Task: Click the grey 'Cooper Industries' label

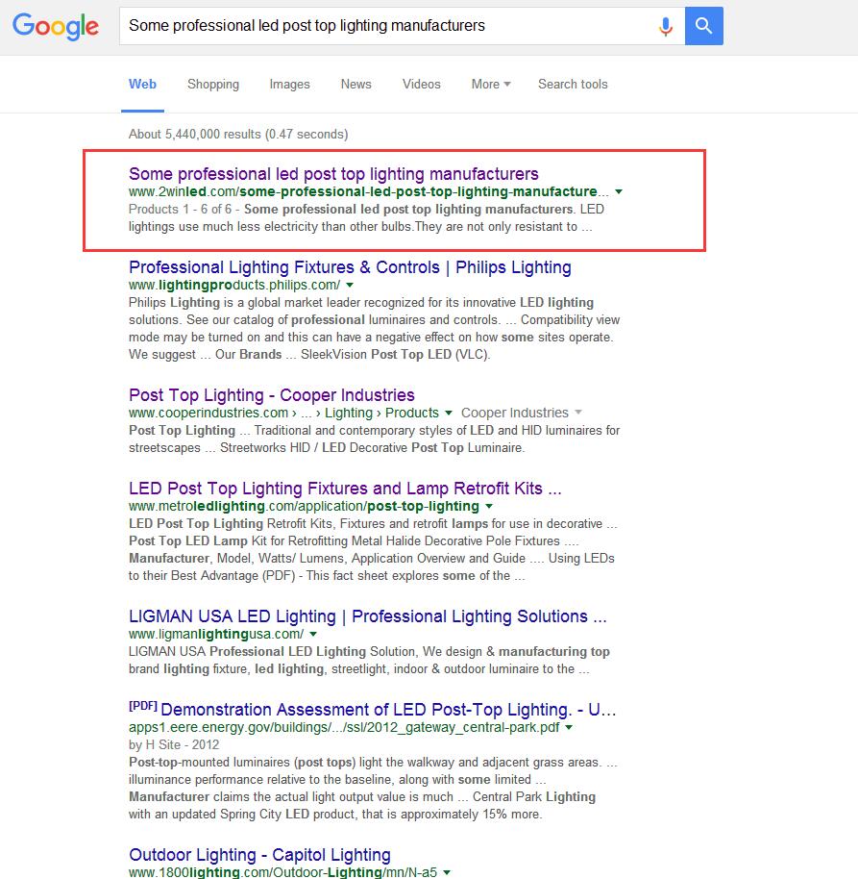Action: click(515, 414)
